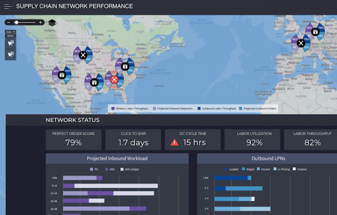The image size is (337, 215).
Task: Toggle the PO series in the inbound legend
Action: point(94,169)
